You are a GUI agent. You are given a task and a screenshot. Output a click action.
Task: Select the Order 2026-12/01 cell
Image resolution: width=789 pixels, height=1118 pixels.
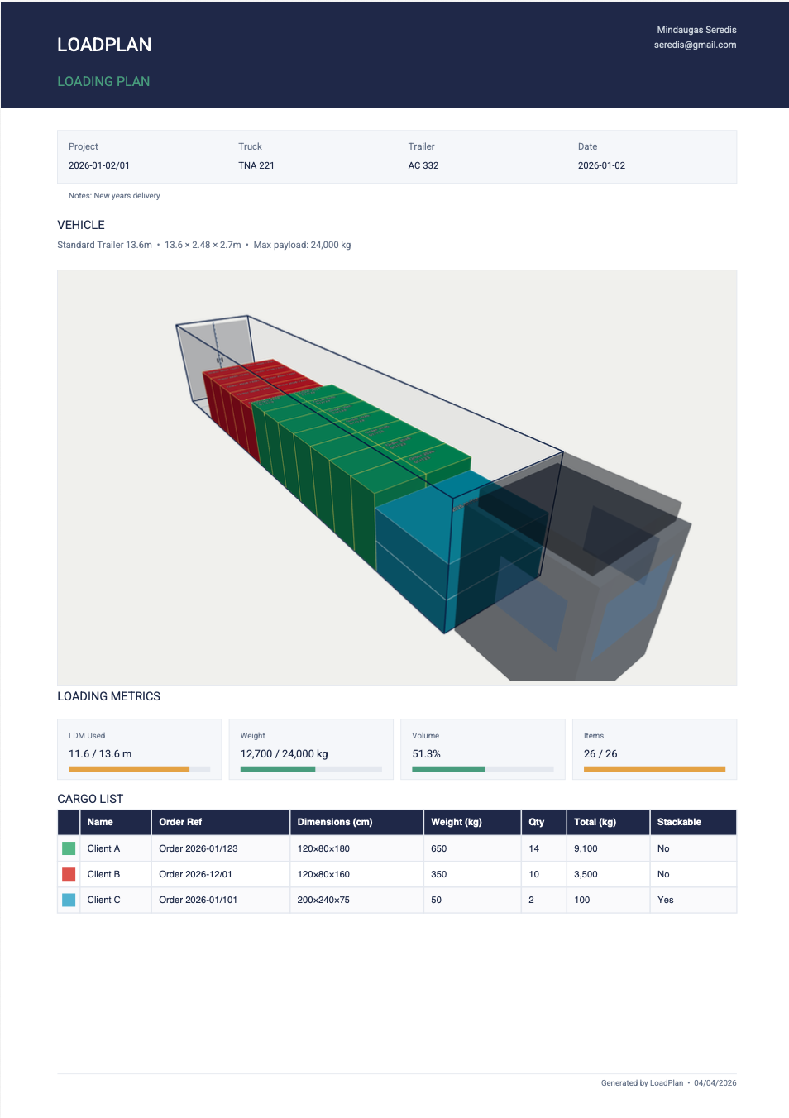pos(196,874)
